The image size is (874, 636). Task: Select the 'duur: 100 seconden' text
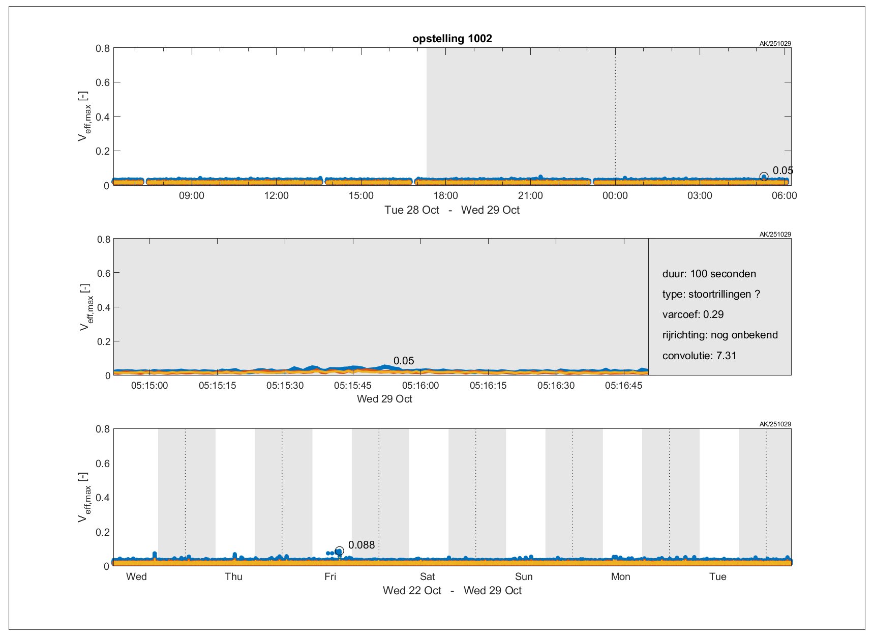[x=709, y=274]
